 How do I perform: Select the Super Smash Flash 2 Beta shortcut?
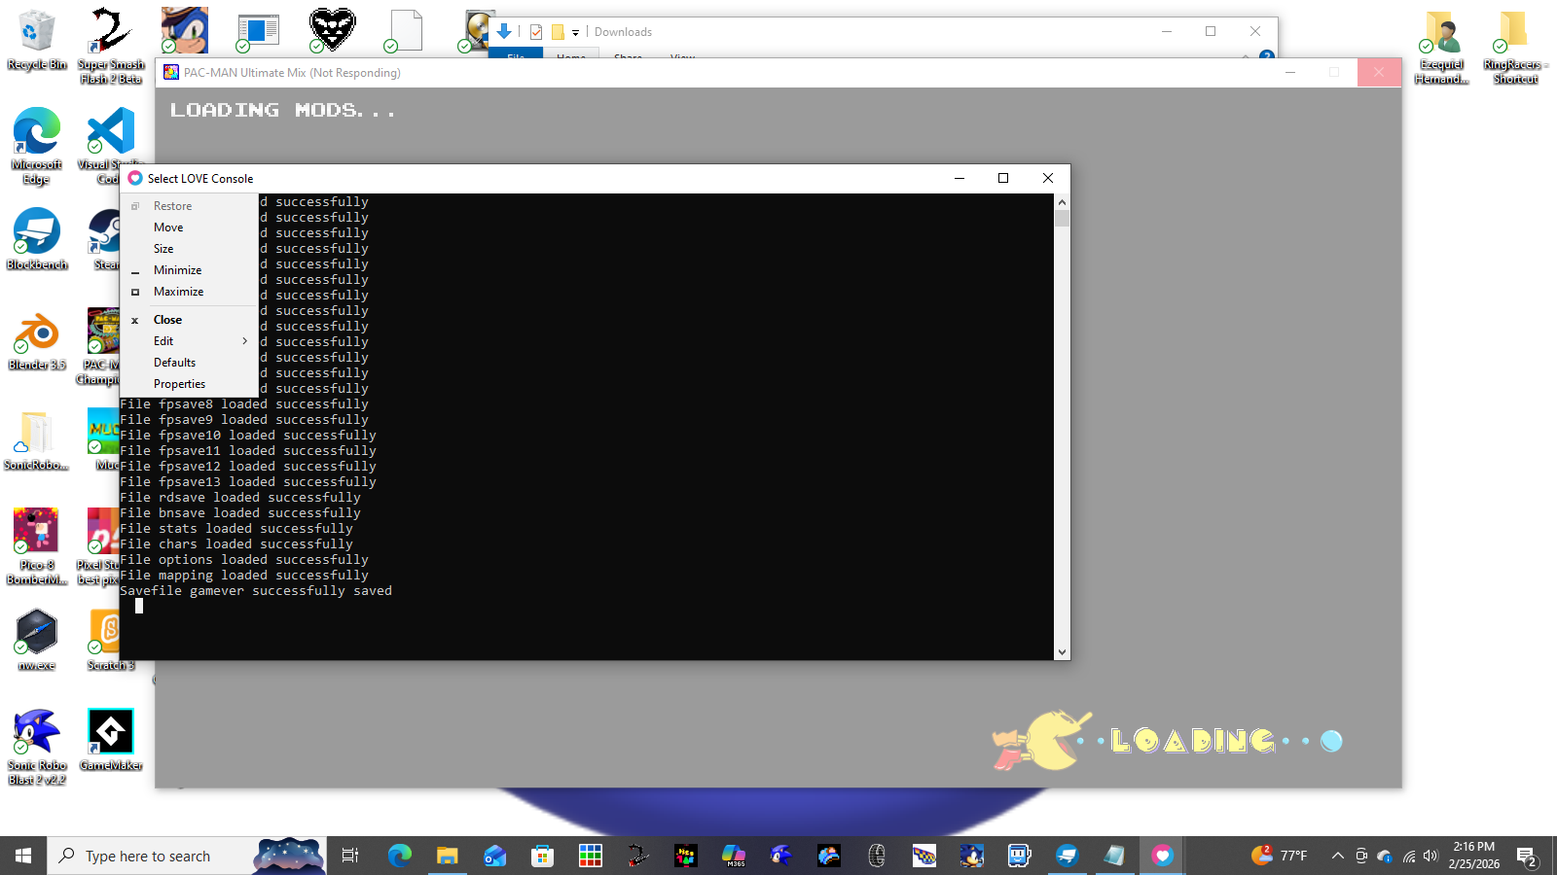pos(111,45)
